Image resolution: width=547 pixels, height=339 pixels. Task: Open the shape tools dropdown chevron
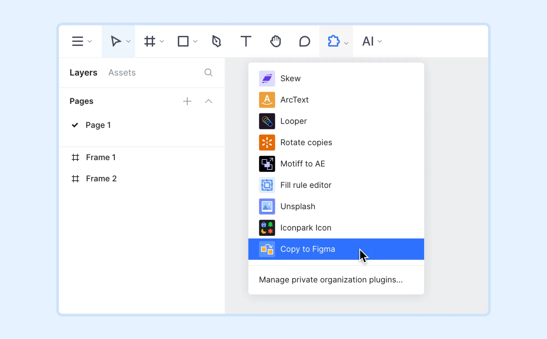click(x=196, y=41)
